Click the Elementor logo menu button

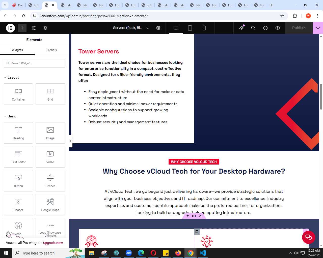10,28
